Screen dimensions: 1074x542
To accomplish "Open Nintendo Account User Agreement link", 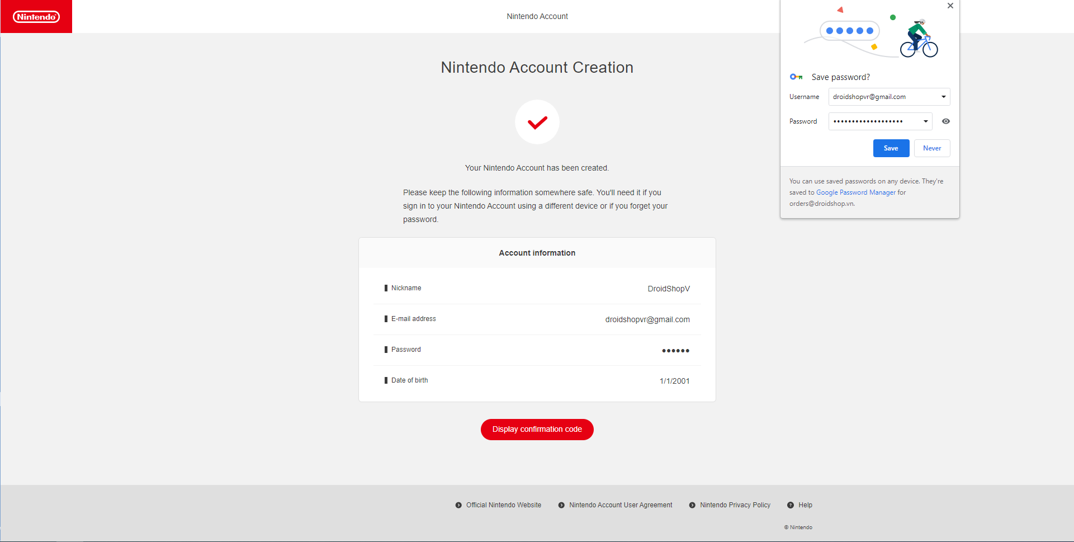I will 621,505.
